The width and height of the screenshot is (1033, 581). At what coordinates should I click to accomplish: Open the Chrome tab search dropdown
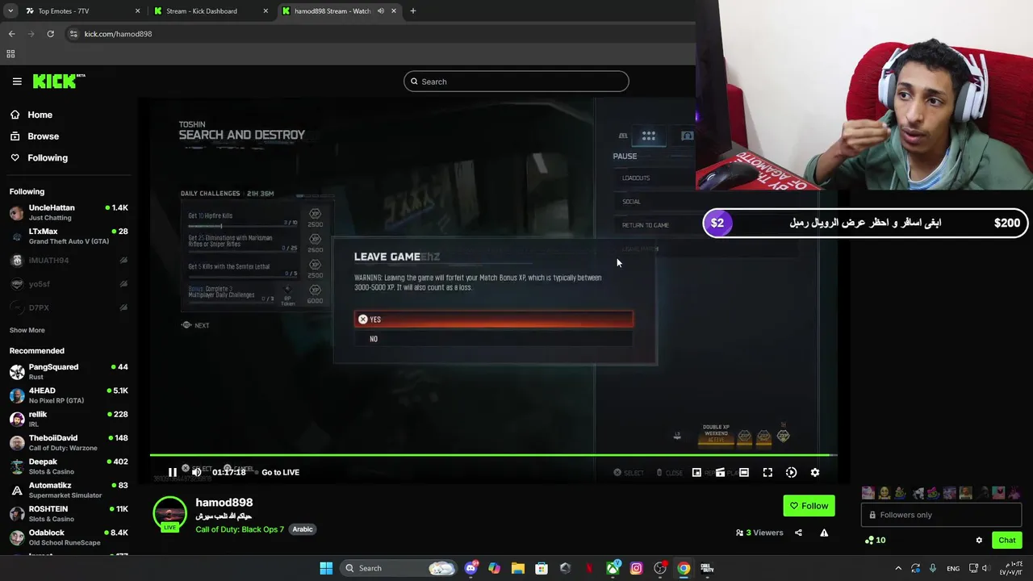(10, 11)
